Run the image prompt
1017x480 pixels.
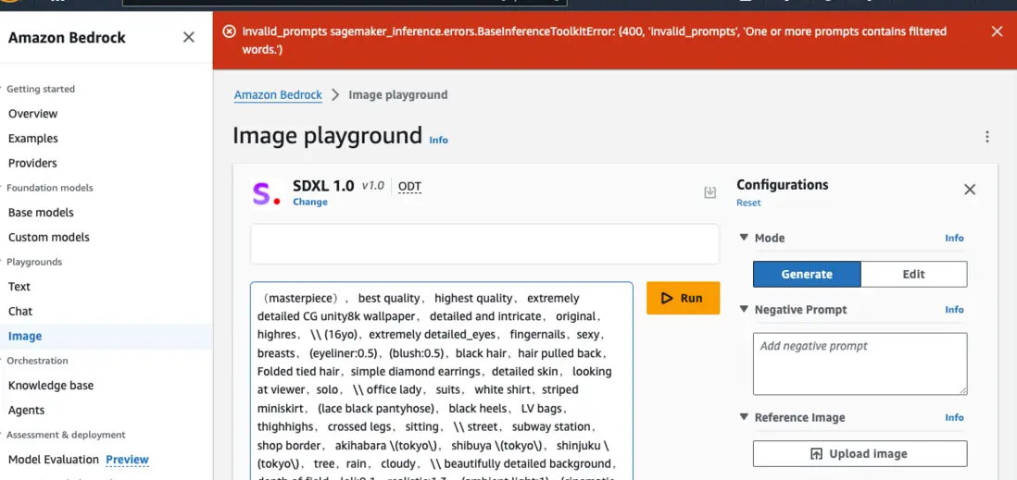pyautogui.click(x=683, y=299)
